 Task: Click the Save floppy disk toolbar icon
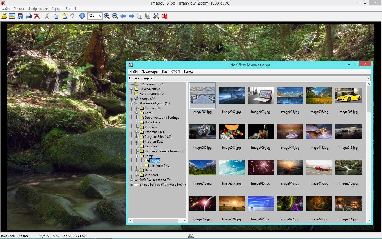pyautogui.click(x=20, y=16)
